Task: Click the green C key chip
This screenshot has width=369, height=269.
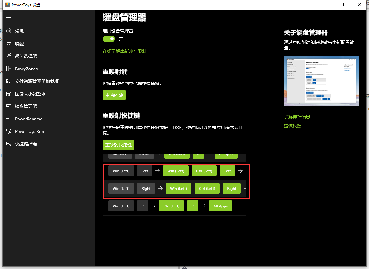Action: (193, 206)
